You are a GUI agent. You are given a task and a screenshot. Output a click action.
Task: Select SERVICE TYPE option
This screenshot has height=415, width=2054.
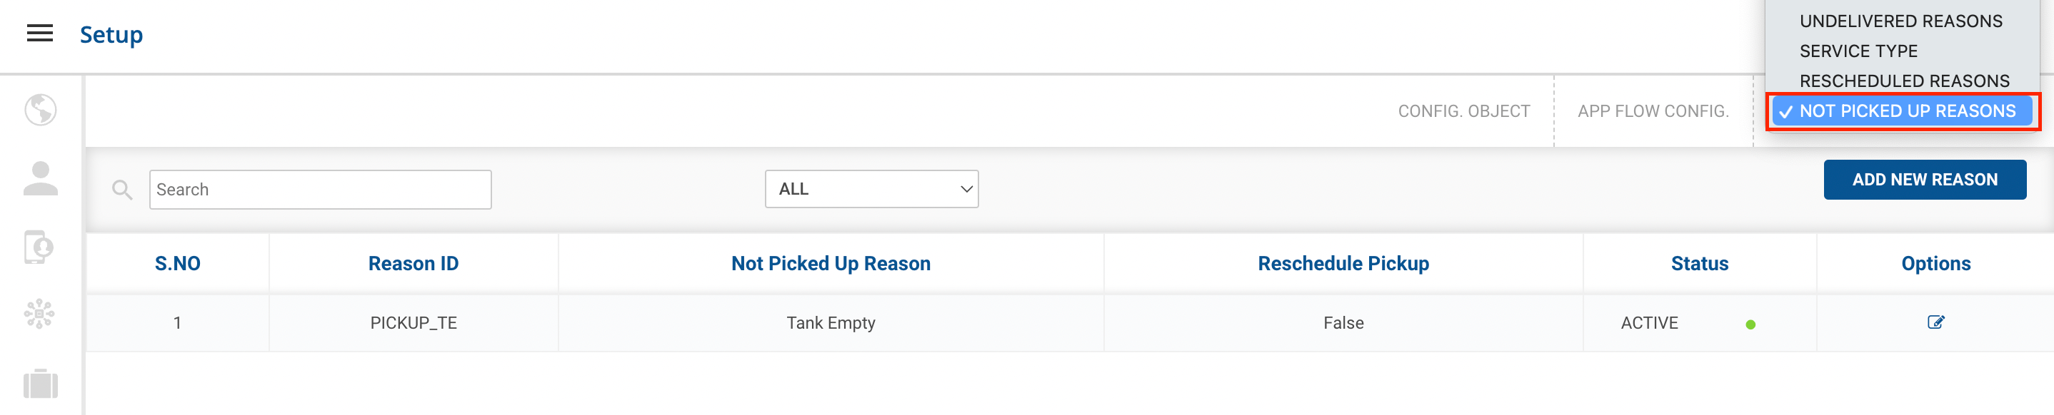click(x=1858, y=51)
